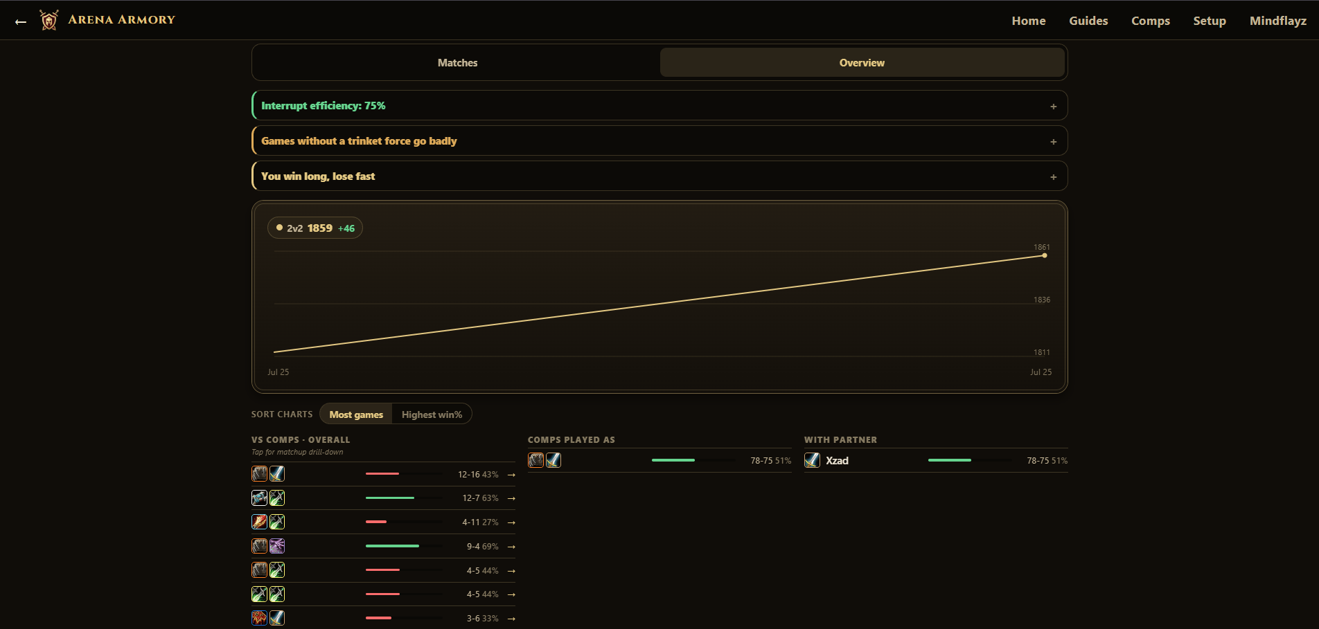Click Xzad's class icon in With Partner
Screen dimensions: 1319x629
(x=812, y=460)
